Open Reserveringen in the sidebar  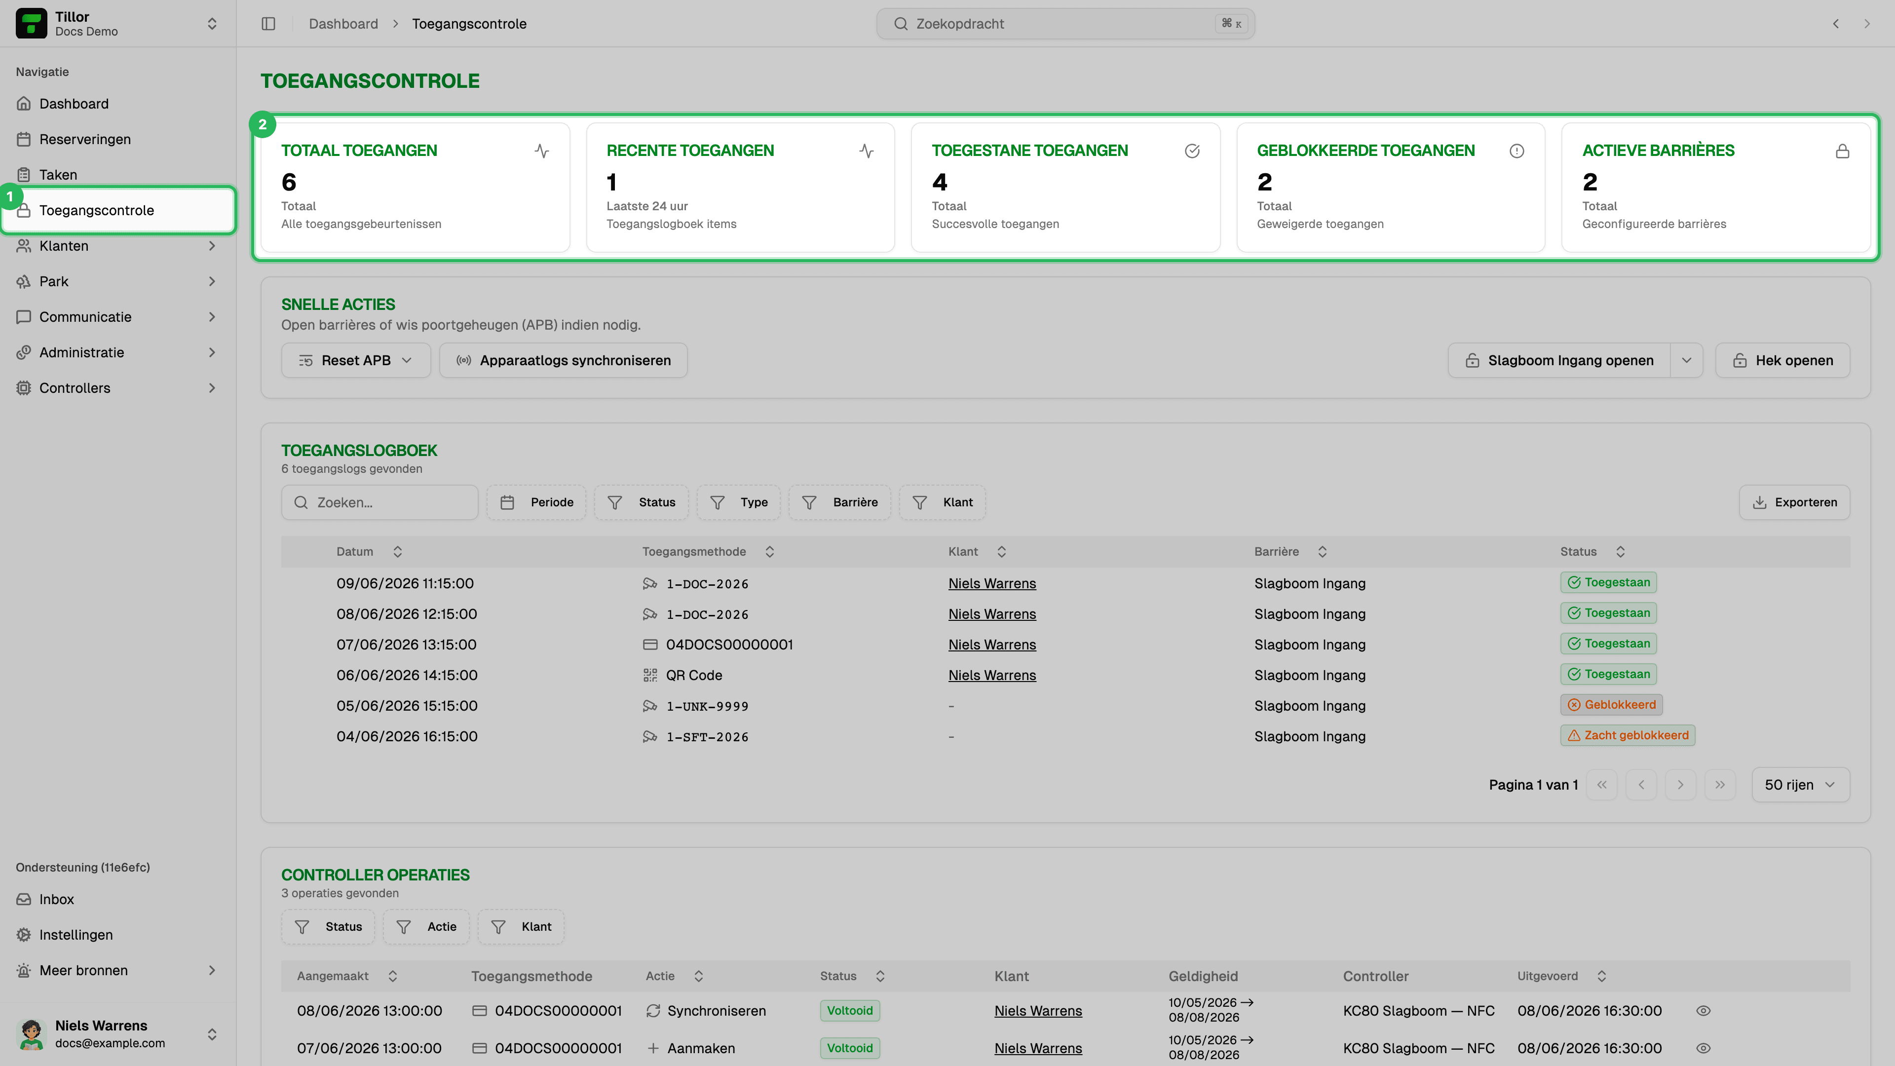pyautogui.click(x=118, y=139)
